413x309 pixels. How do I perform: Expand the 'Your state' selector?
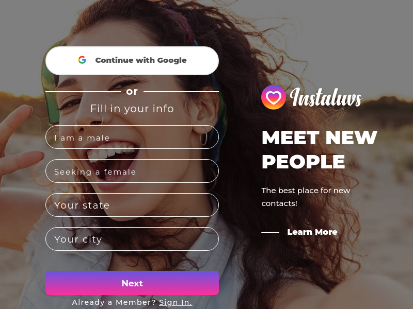(x=132, y=205)
